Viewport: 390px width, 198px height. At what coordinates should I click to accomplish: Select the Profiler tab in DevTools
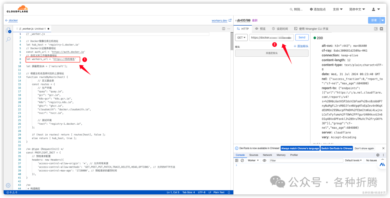pyautogui.click(x=294, y=155)
